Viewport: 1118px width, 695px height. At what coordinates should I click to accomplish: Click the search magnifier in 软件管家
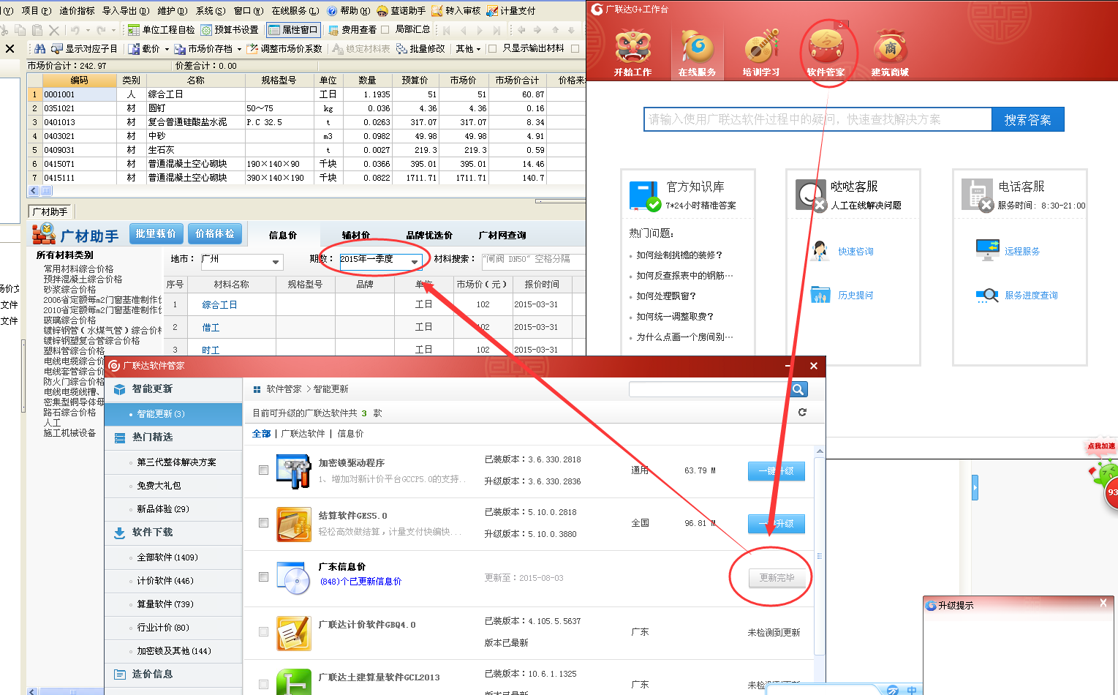(798, 389)
